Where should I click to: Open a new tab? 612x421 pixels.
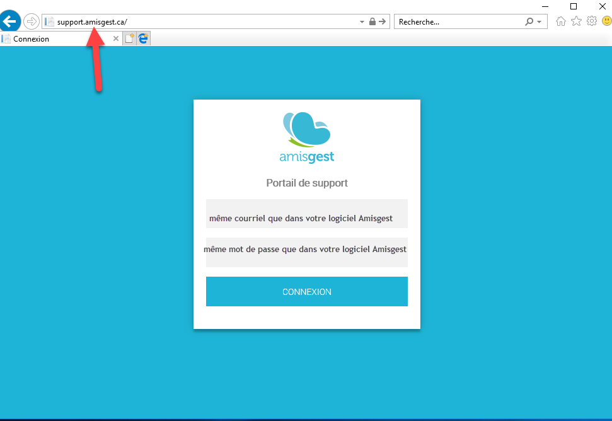[130, 38]
